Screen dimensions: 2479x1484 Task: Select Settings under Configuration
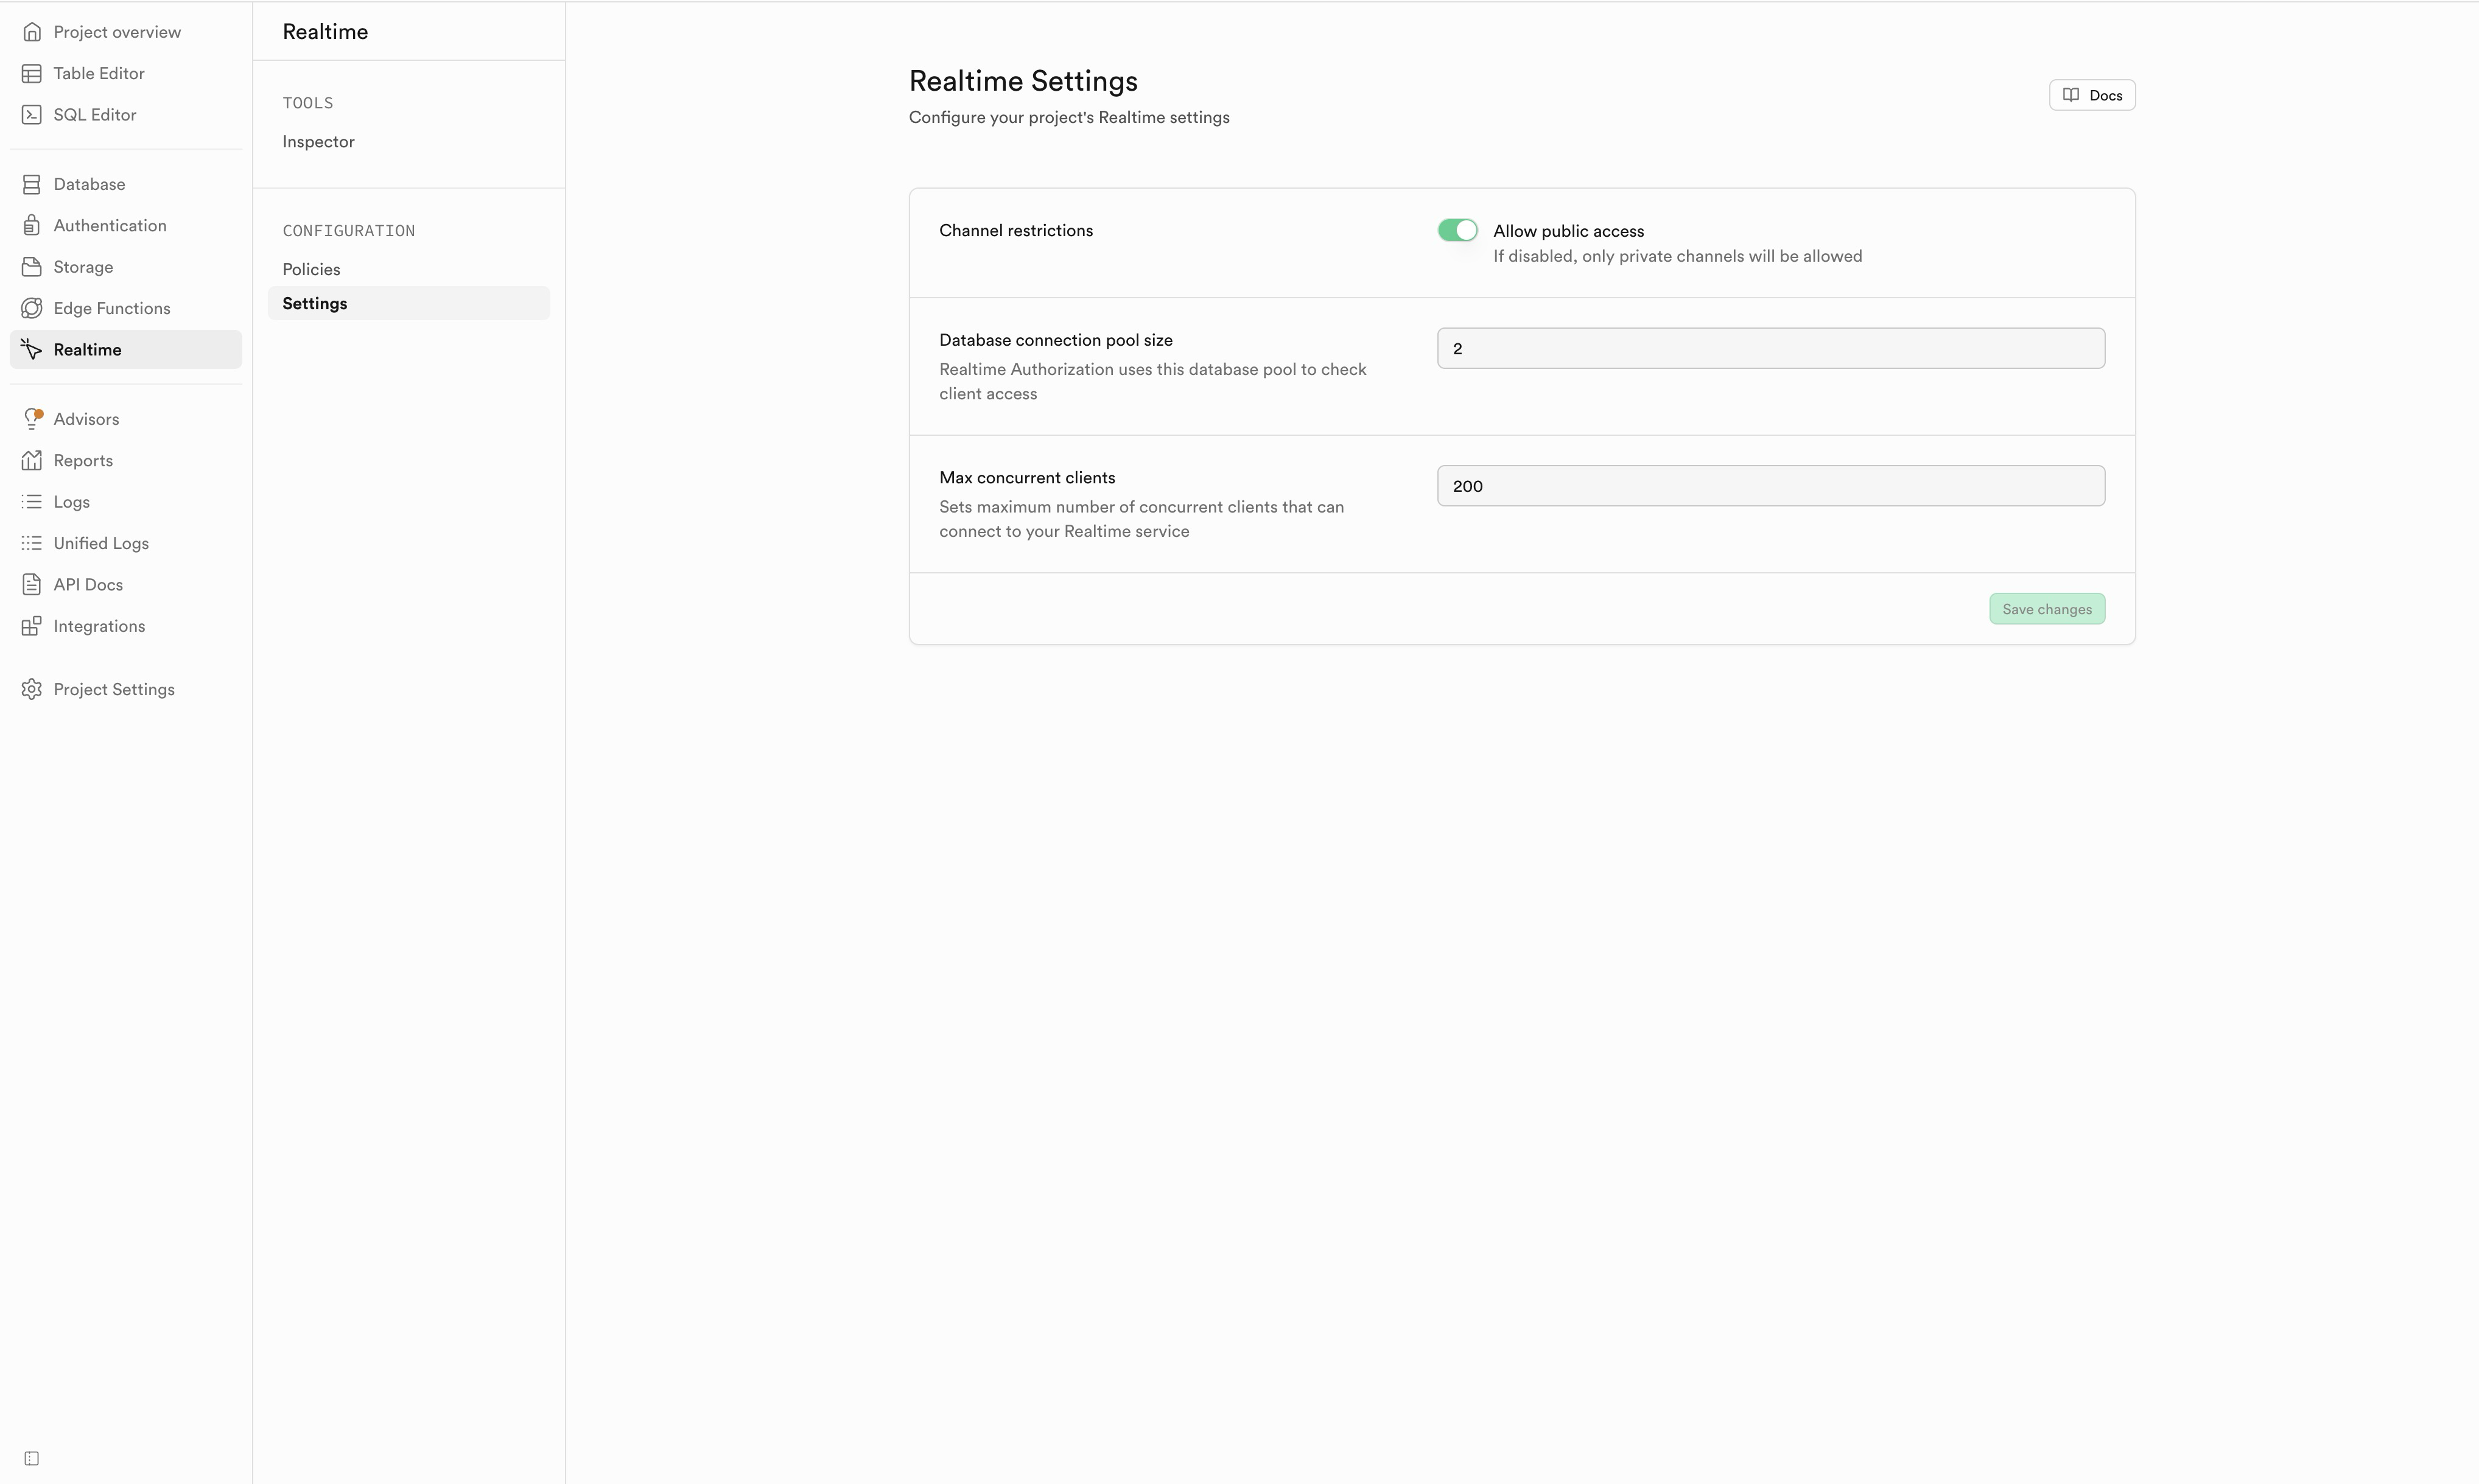click(x=409, y=304)
